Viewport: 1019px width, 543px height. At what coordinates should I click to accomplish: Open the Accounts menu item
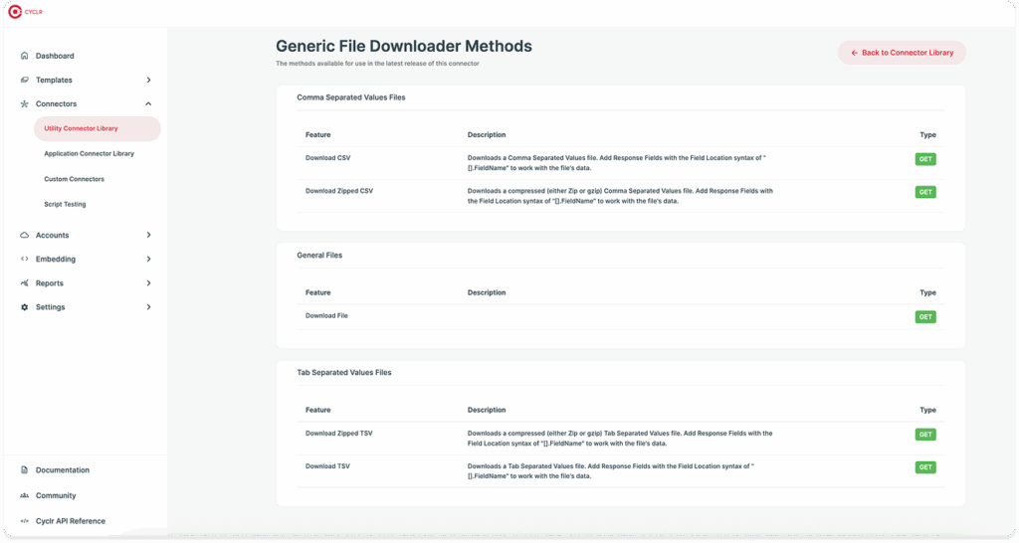[x=52, y=235]
